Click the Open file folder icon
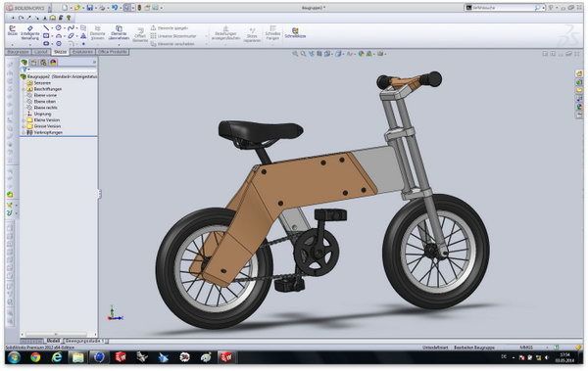This screenshot has height=371, width=588. pos(76,8)
